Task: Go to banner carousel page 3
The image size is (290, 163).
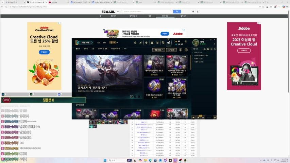Action: click(139, 96)
